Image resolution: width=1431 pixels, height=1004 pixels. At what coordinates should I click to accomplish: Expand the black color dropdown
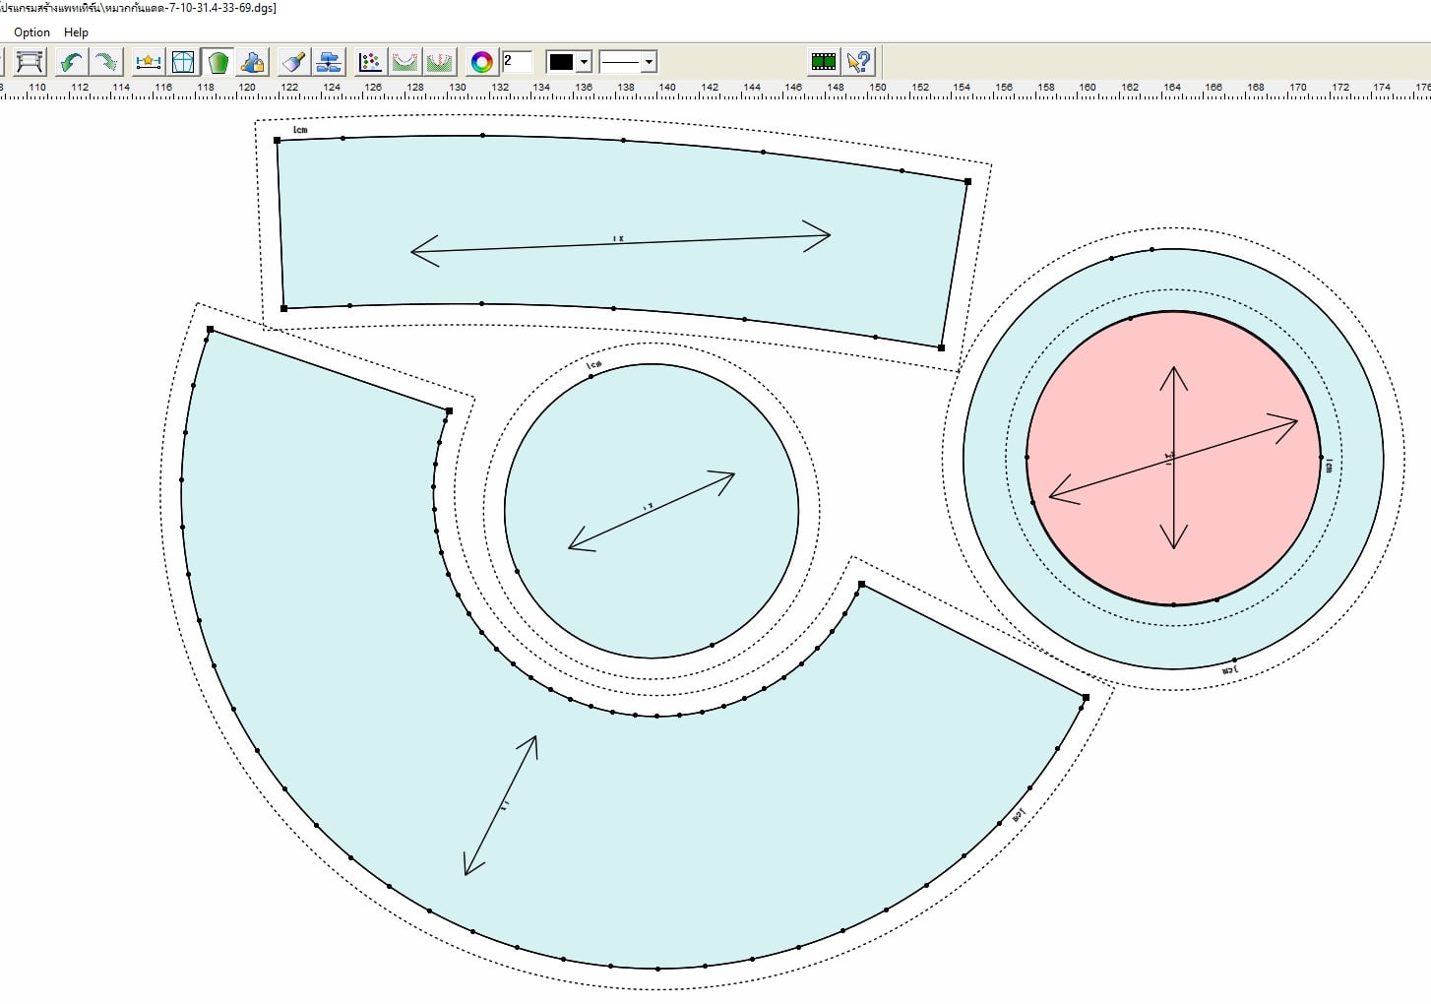click(x=584, y=62)
